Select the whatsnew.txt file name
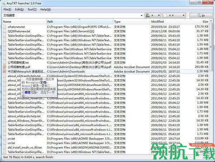 point(16,27)
